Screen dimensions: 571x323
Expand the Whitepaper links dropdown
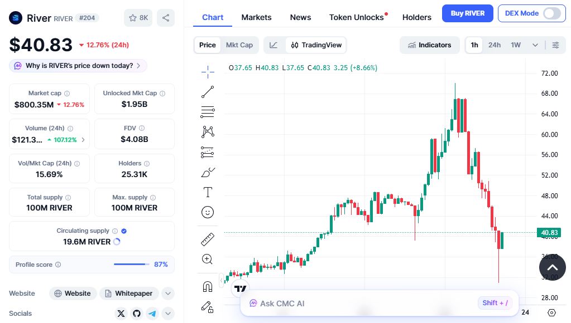pos(168,293)
